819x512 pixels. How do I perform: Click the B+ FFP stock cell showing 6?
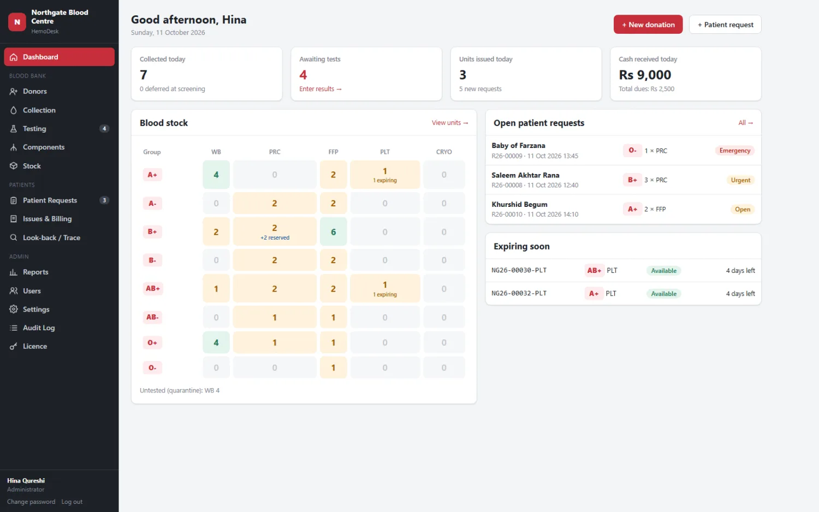(x=333, y=232)
